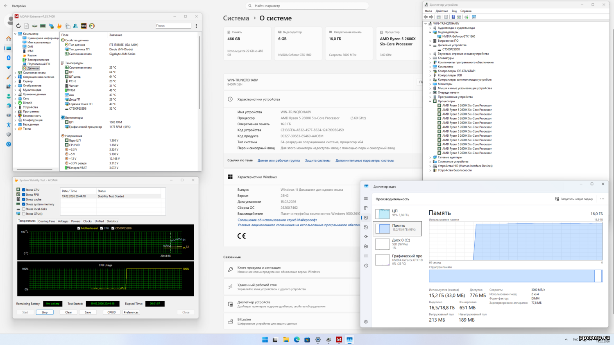The width and height of the screenshot is (614, 345).
Task: Click the Найти параметр search field
Action: click(307, 6)
